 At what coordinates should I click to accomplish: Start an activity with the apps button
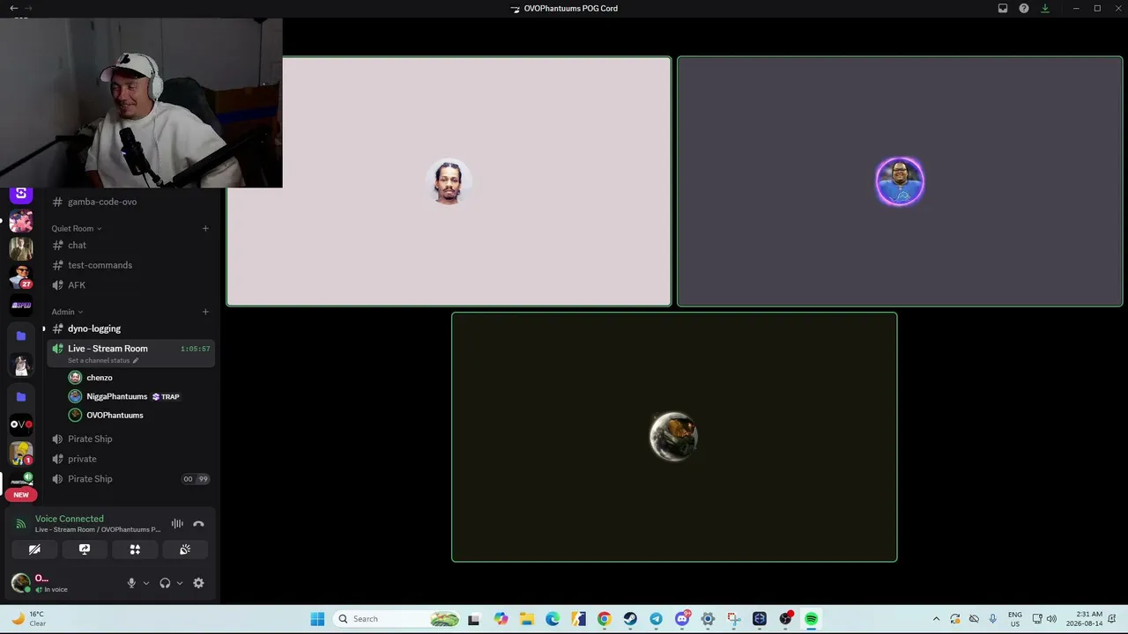[135, 549]
